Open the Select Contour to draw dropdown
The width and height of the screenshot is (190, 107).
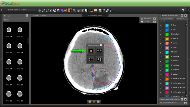(22, 10)
